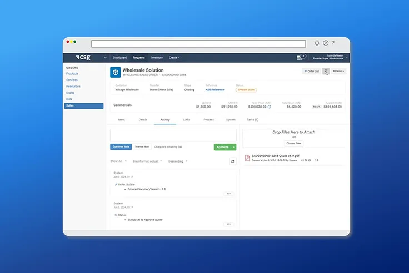The height and width of the screenshot is (273, 409).
Task: Select Sales in Orders sidebar
Action: (84, 105)
